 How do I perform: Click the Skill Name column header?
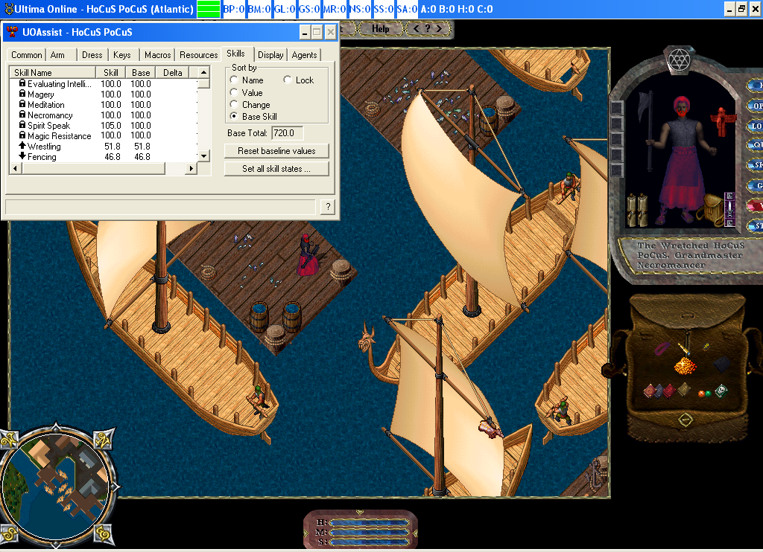click(53, 72)
